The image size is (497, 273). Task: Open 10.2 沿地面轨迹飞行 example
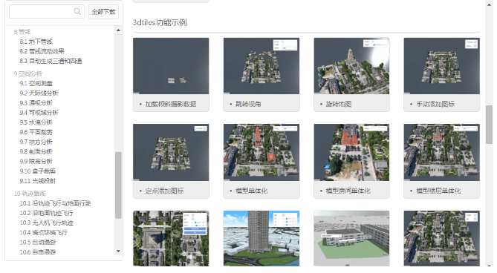(46, 213)
